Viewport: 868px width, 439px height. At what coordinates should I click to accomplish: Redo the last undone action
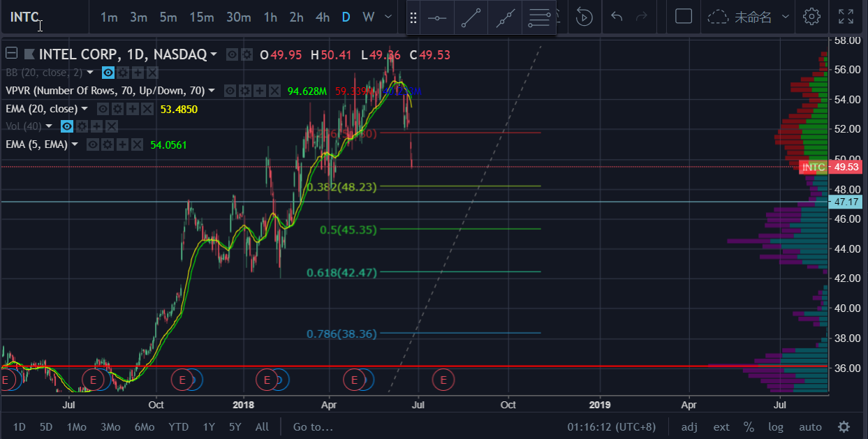[x=642, y=17]
